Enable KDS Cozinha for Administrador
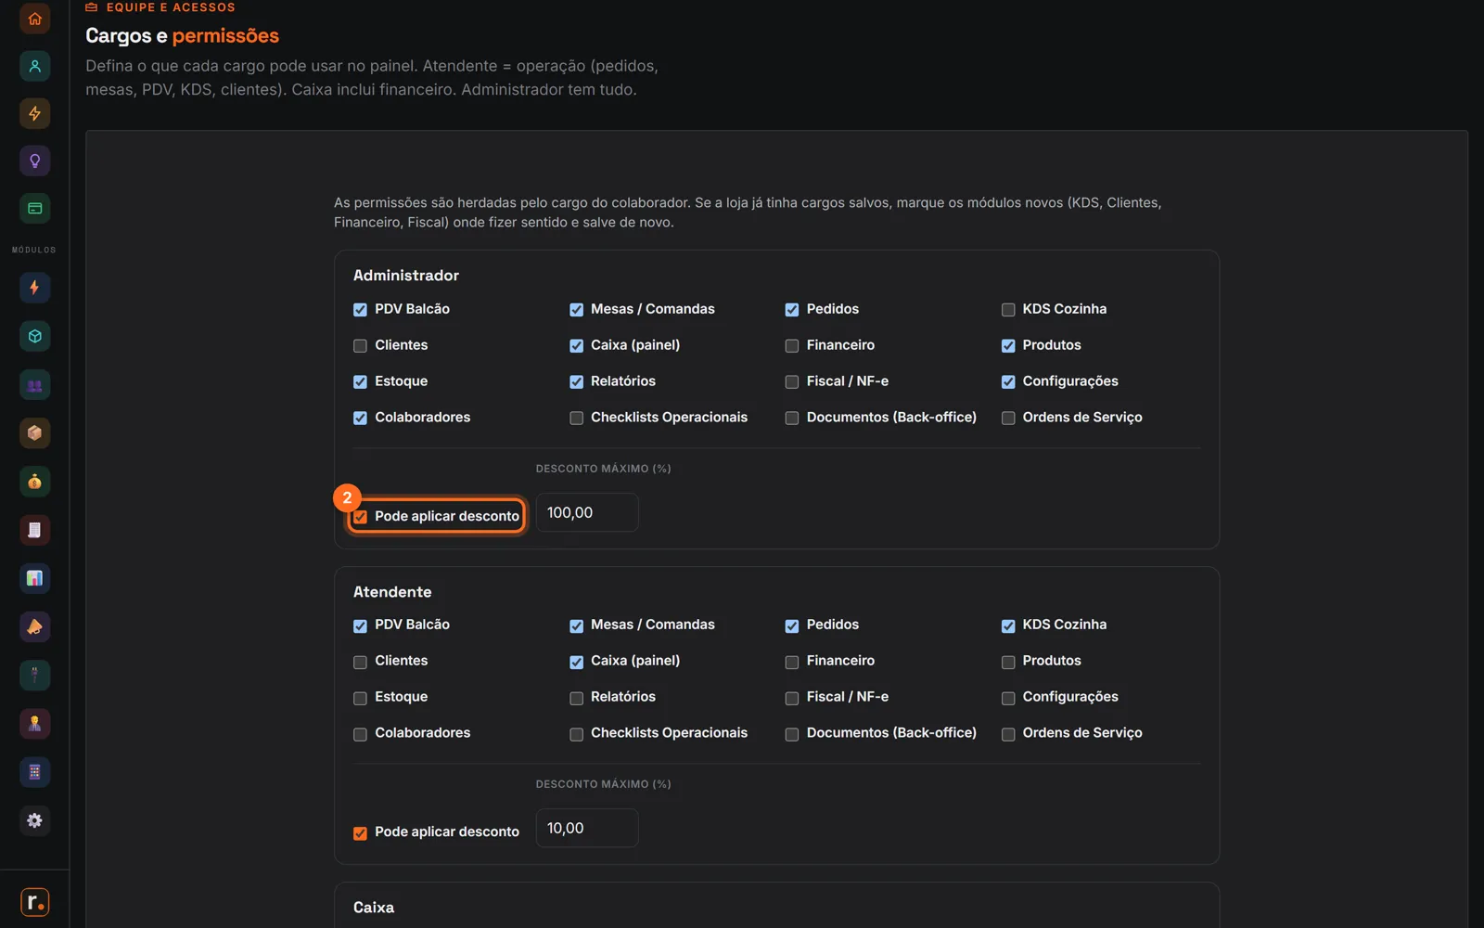Image resolution: width=1484 pixels, height=928 pixels. (x=1008, y=310)
